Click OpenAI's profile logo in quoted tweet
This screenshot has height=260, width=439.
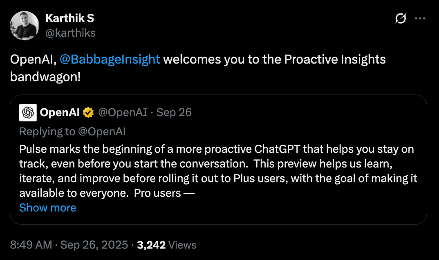(x=27, y=112)
